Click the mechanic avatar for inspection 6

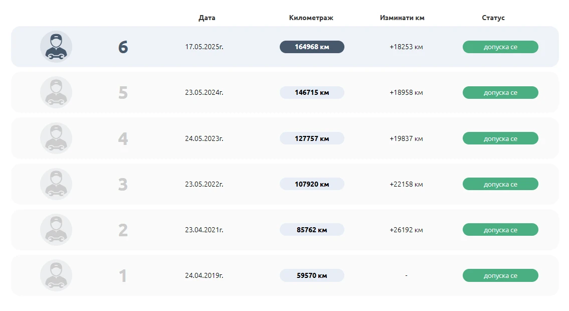click(x=56, y=47)
